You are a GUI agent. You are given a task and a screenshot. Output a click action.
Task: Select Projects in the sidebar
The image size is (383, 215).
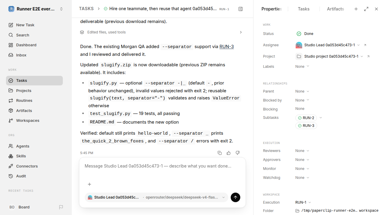pos(34,90)
